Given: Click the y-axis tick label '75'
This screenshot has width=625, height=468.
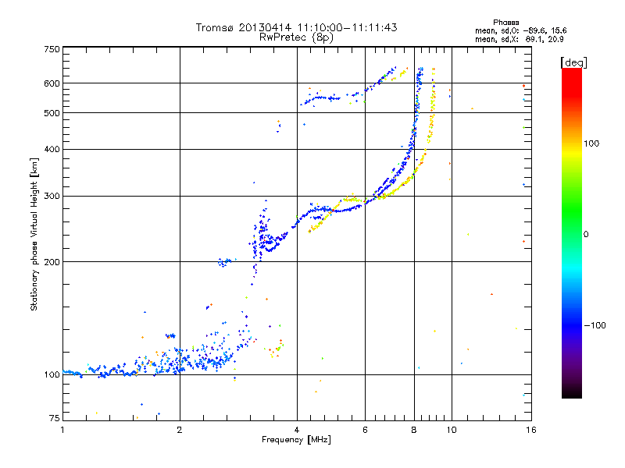Looking at the screenshot, I should point(55,418).
